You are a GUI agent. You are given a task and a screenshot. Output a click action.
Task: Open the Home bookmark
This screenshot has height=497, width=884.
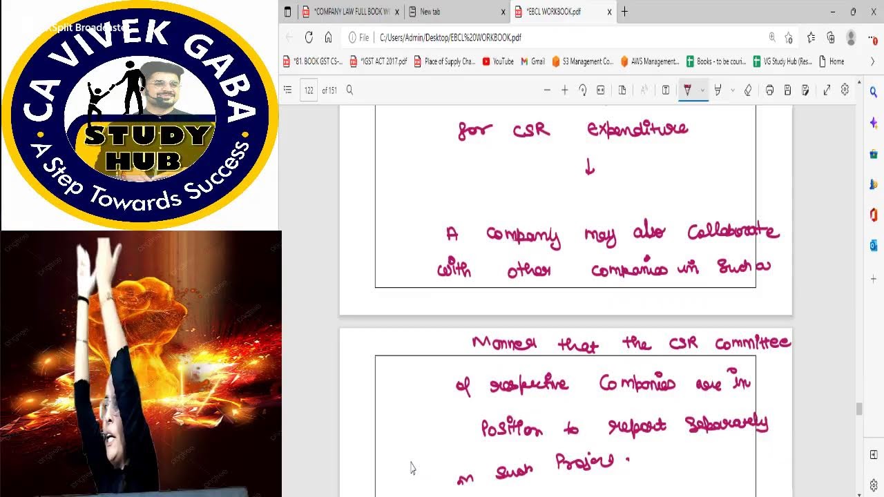(x=832, y=61)
